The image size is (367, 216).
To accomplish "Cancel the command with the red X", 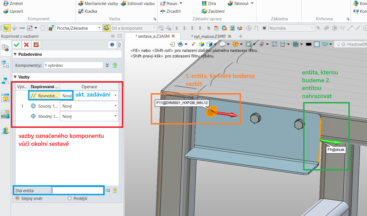I will 26,45.
